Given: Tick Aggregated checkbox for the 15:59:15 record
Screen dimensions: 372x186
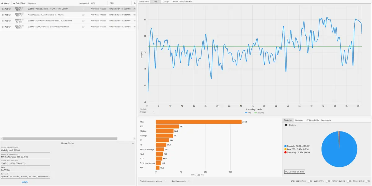Looking at the screenshot, I should [83, 9].
